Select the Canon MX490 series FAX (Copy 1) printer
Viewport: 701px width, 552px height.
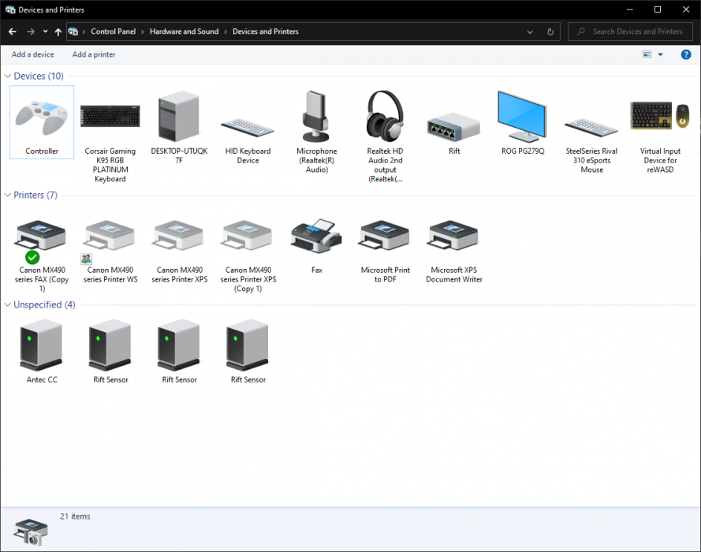(x=41, y=235)
